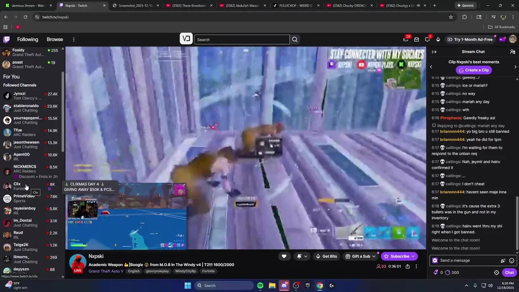Screen dimensions: 519x292
Task: Open Grand Theft Auto V category link
Action: (x=106, y=271)
